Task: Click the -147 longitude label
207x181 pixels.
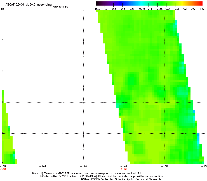Action: click(x=43, y=167)
